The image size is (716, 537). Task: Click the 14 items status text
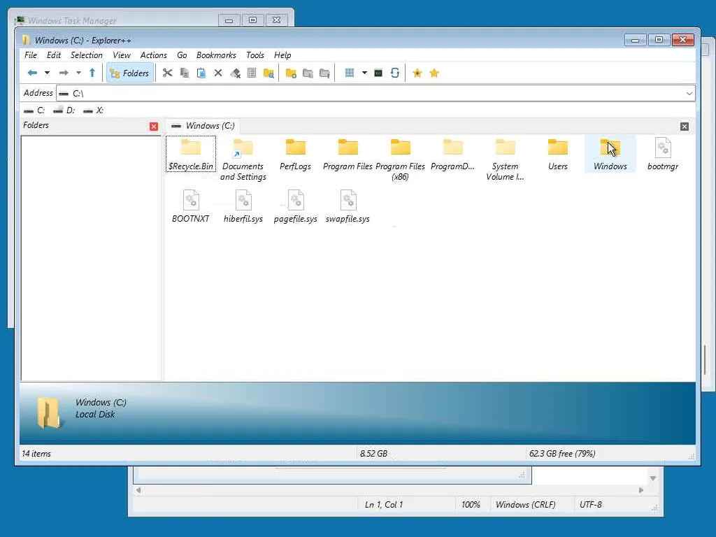36,453
